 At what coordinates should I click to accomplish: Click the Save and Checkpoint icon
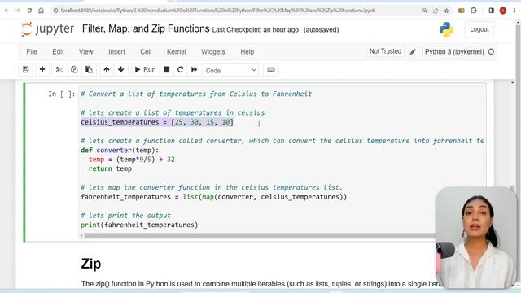click(25, 70)
